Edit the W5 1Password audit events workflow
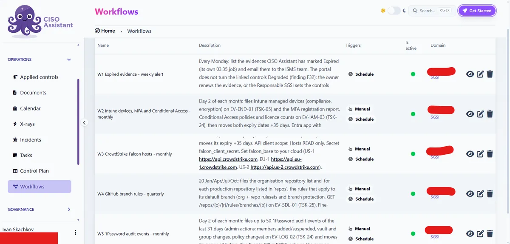 480,234
